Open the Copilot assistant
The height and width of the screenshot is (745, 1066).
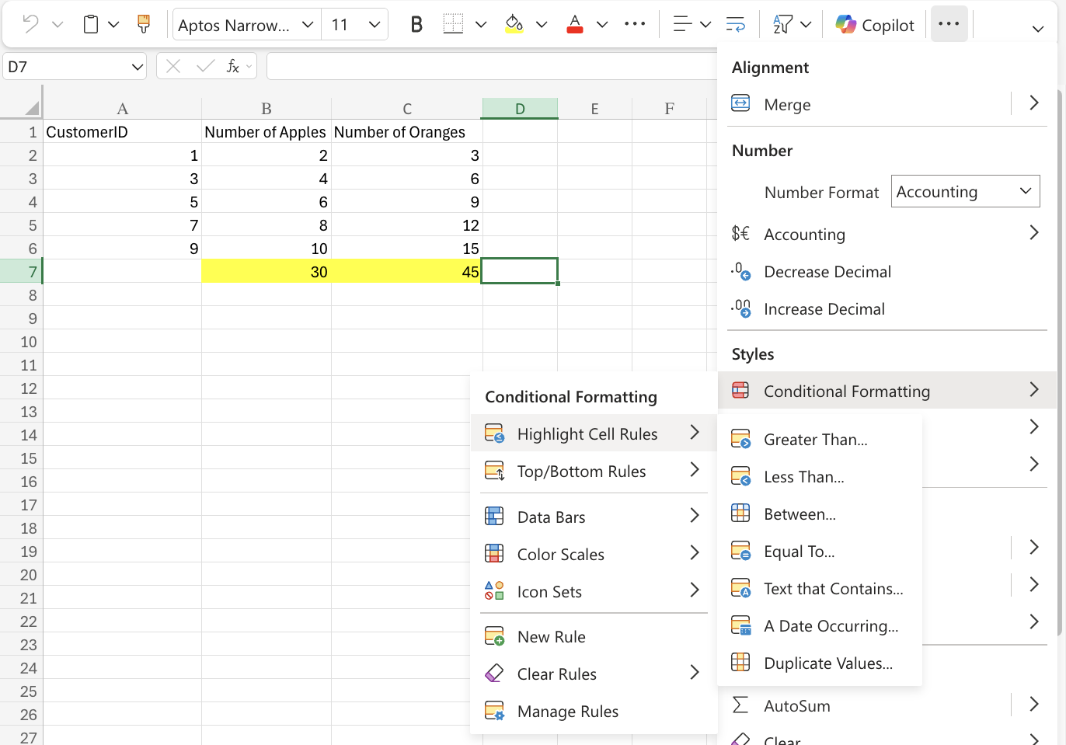874,24
